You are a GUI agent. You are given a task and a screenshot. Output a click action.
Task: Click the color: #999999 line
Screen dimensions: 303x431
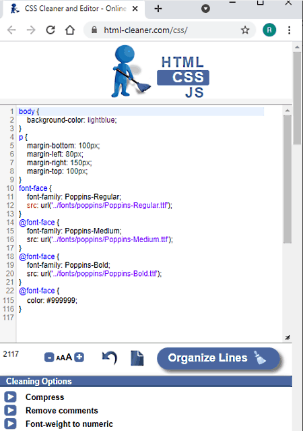point(52,300)
